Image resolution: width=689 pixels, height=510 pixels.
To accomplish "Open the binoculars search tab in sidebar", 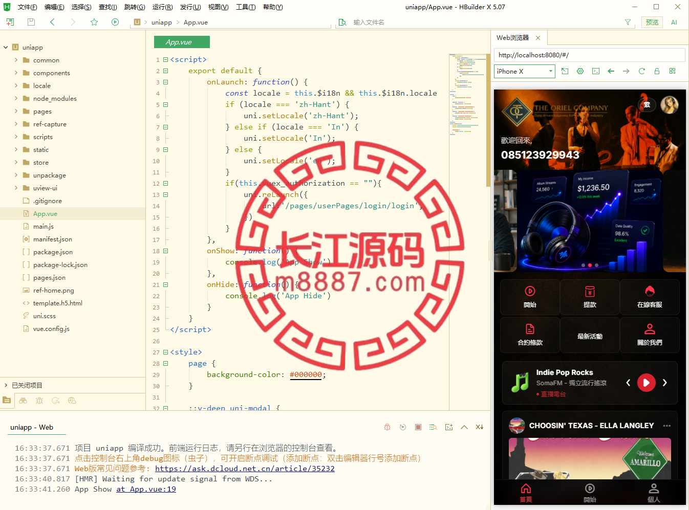I will pyautogui.click(x=23, y=401).
